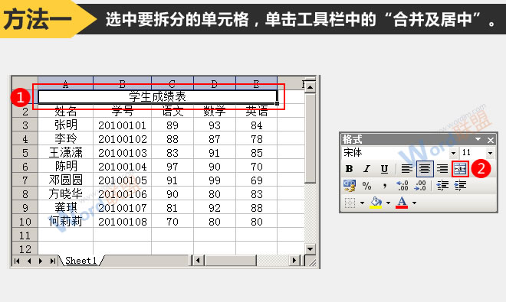The height and width of the screenshot is (302, 506).
Task: Apply yellow fill color bucket
Action: pyautogui.click(x=376, y=203)
